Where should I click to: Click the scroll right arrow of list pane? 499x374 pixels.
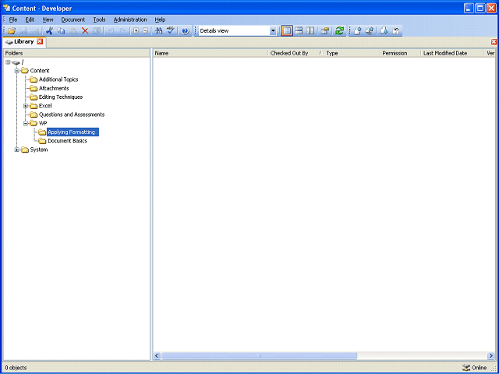pos(491,355)
